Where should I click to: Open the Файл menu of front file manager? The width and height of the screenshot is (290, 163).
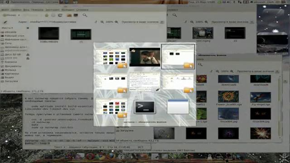5,10
